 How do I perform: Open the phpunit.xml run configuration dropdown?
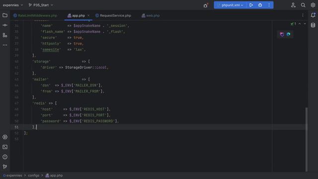[x=231, y=5]
